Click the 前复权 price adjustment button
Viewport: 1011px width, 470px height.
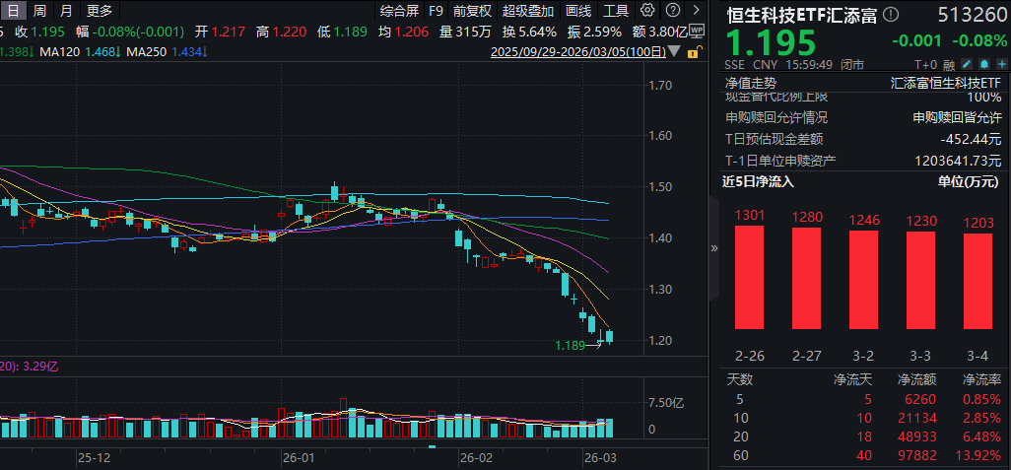coord(472,11)
